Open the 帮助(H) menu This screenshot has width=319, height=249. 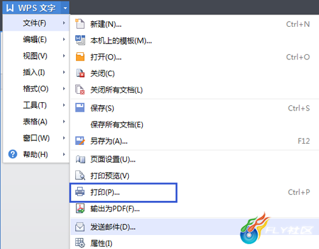point(36,155)
